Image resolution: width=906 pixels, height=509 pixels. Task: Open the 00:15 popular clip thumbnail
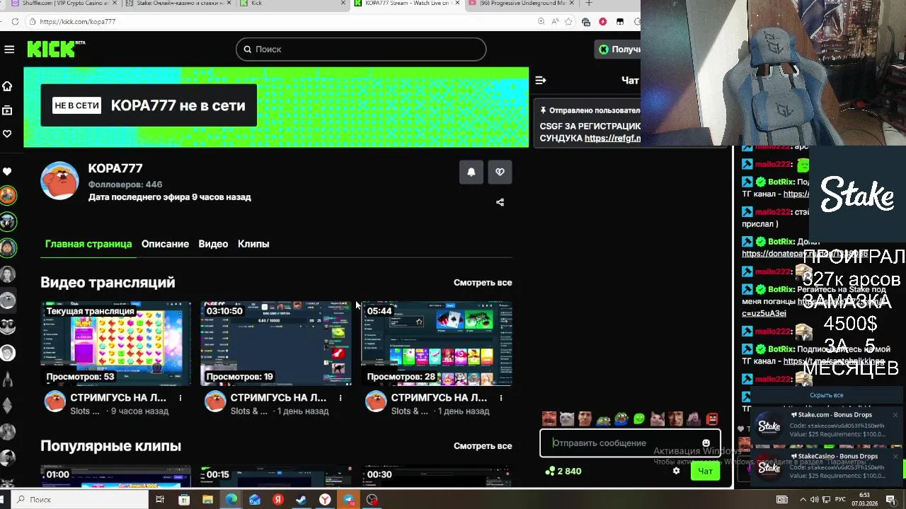[x=276, y=476]
